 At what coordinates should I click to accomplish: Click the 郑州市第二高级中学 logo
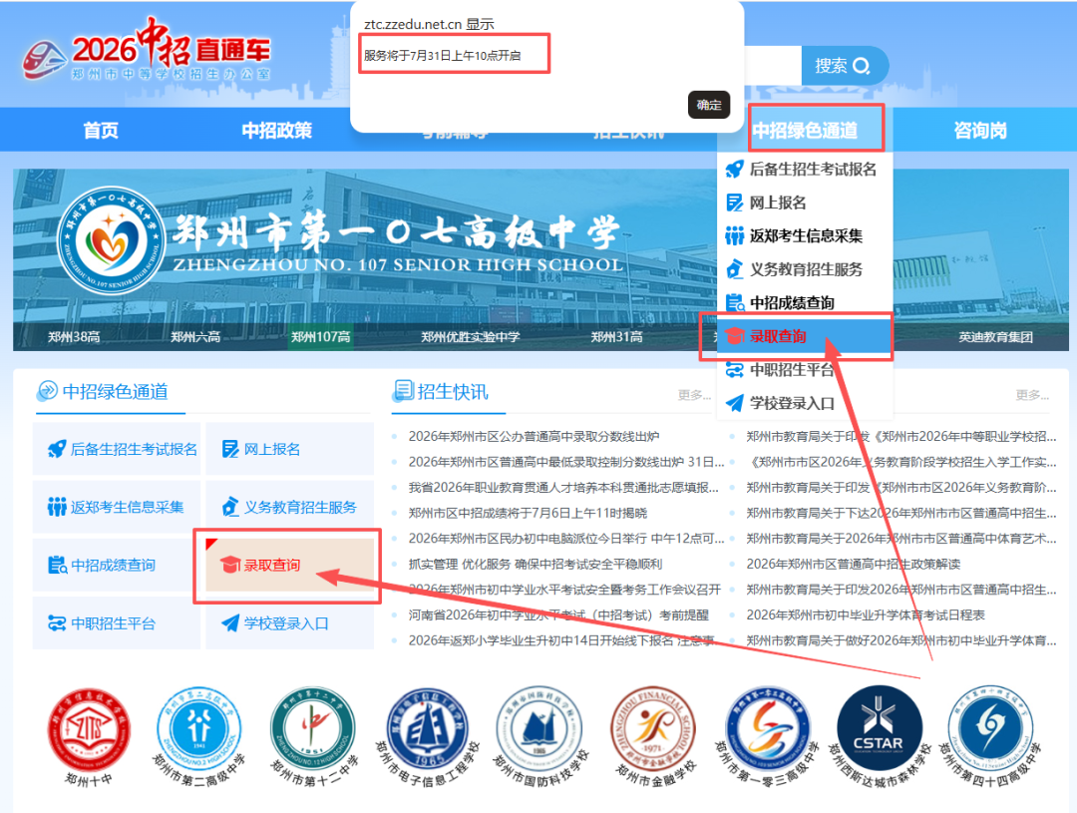pyautogui.click(x=199, y=736)
